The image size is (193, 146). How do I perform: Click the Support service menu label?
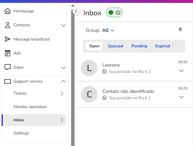coord(28,81)
